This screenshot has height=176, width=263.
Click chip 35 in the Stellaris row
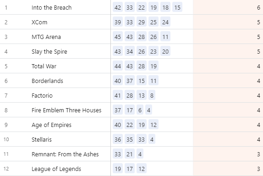click(130, 139)
